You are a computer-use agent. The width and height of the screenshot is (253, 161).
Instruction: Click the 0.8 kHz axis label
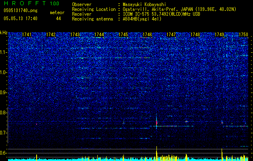[x=4, y=113]
